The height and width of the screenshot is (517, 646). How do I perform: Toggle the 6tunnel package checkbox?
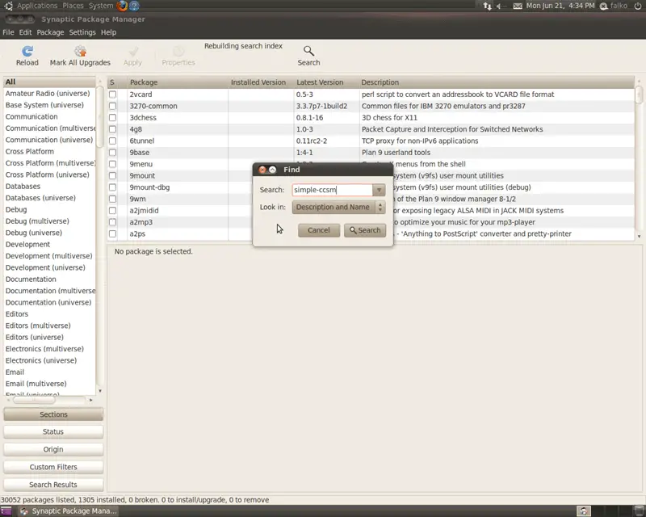pos(112,141)
